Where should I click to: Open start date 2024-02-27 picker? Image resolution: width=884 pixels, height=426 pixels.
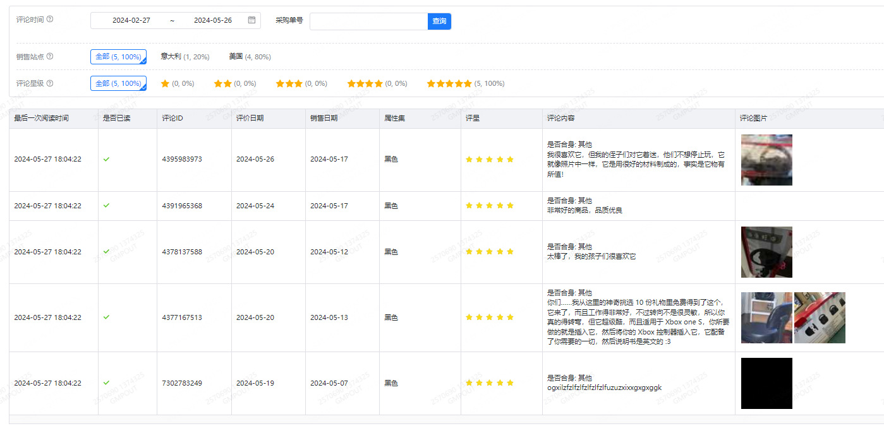(x=131, y=20)
